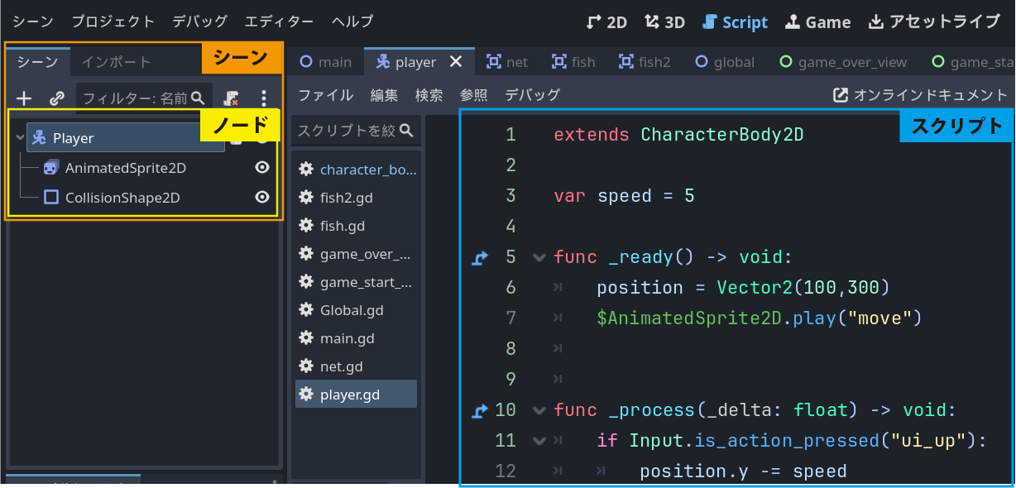Open the top menu bar デバッグ menu
This screenshot has width=1016, height=488.
[199, 22]
